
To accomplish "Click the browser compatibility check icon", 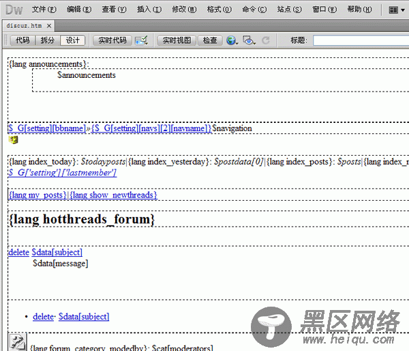I will coord(141,40).
